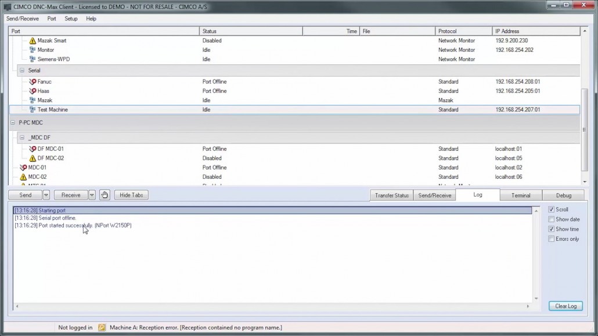
Task: Open the Setup menu
Action: point(71,19)
